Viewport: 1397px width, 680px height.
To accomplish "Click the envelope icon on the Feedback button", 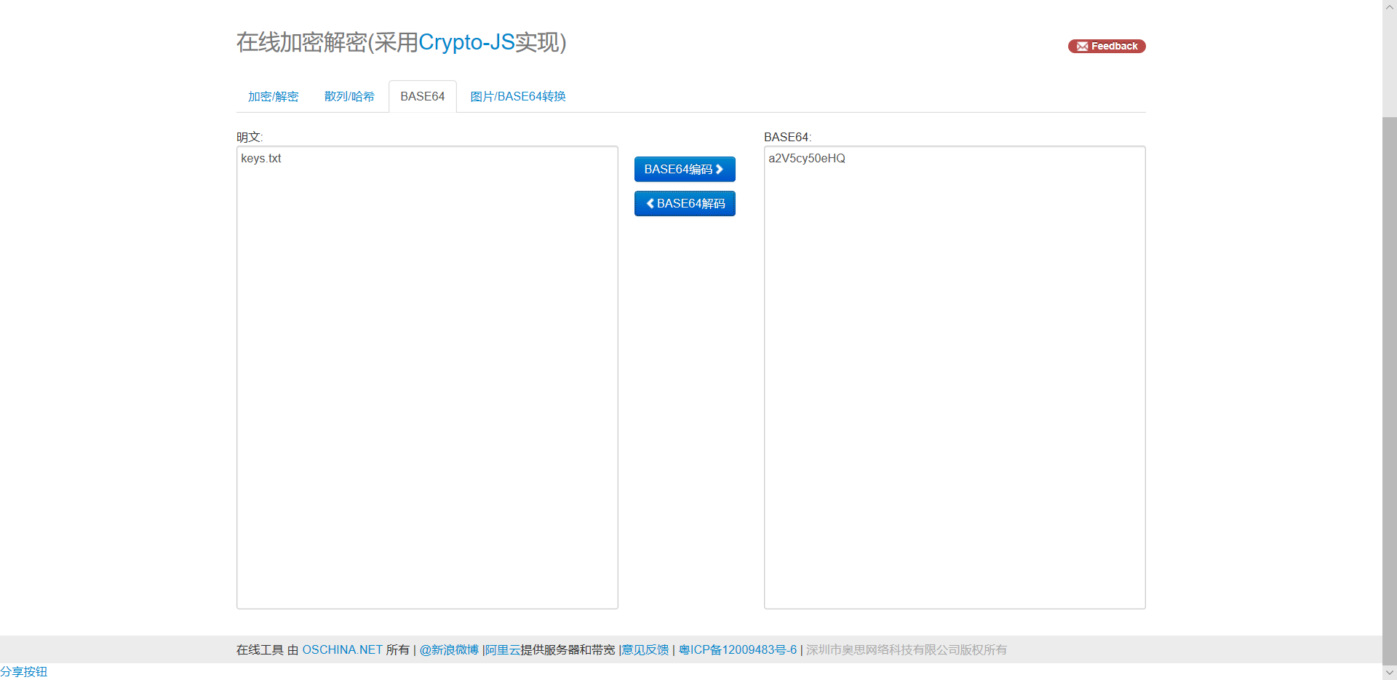I will (1082, 46).
